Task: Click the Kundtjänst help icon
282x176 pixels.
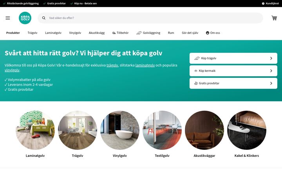Action: (263, 4)
